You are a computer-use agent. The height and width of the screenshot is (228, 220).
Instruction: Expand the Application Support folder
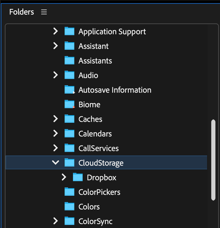56,31
